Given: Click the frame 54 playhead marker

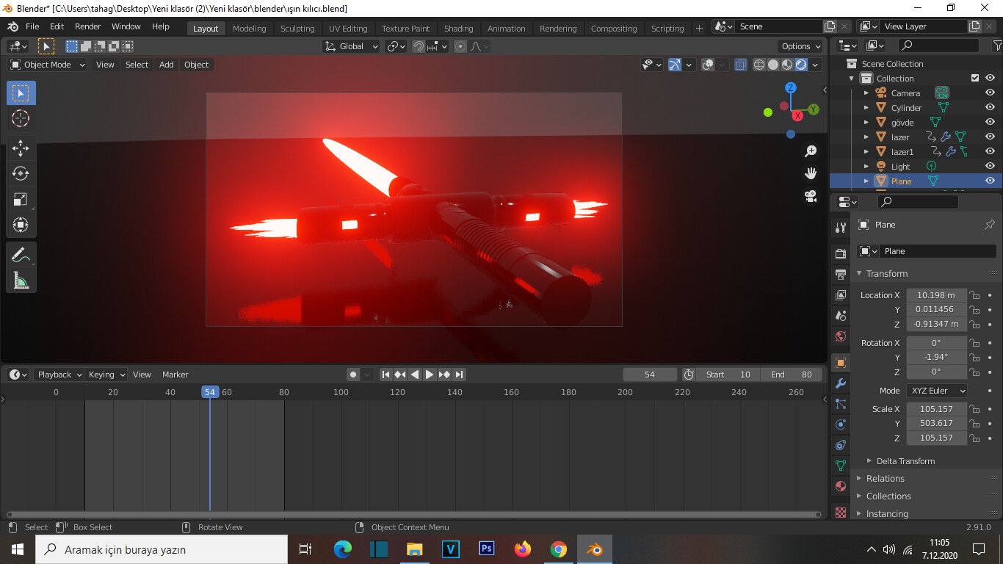Looking at the screenshot, I should point(210,392).
